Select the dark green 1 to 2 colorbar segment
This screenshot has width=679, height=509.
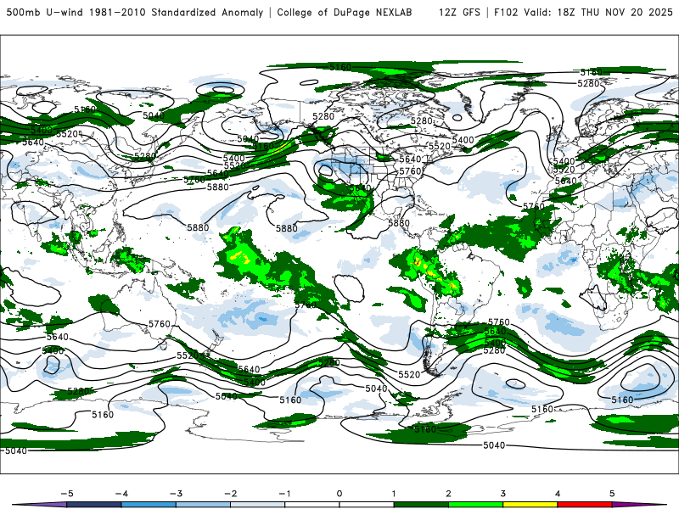[x=421, y=505]
